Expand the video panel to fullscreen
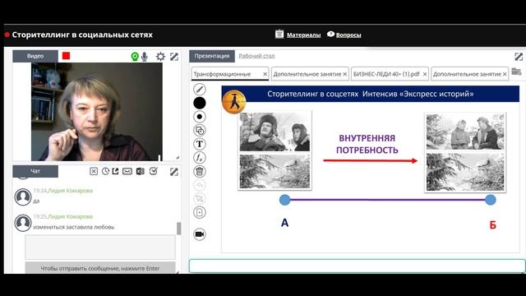 pyautogui.click(x=173, y=57)
